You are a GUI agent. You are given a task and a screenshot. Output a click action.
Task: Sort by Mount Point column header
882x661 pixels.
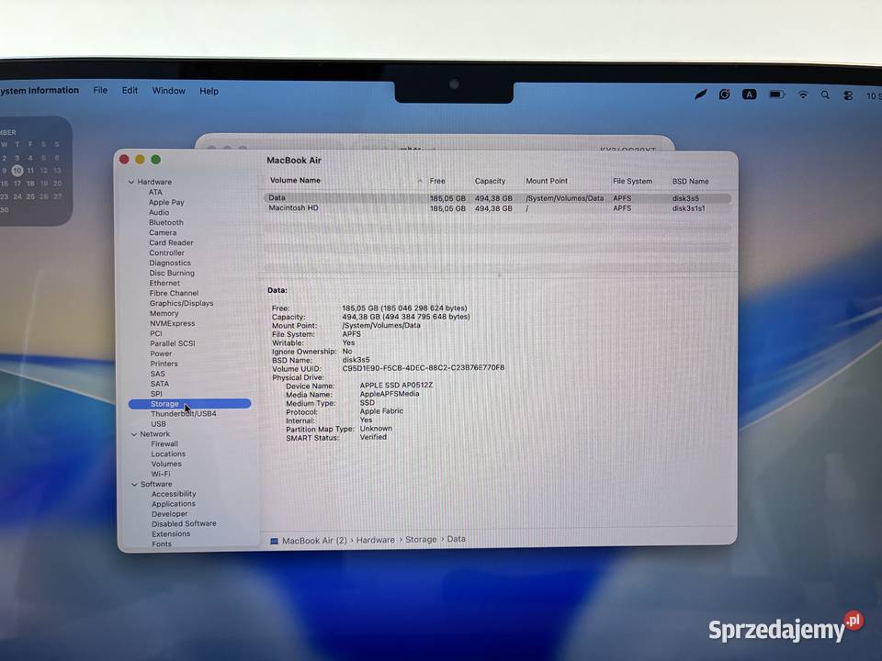[x=546, y=181]
